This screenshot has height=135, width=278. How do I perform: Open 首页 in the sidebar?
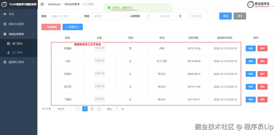19,14
